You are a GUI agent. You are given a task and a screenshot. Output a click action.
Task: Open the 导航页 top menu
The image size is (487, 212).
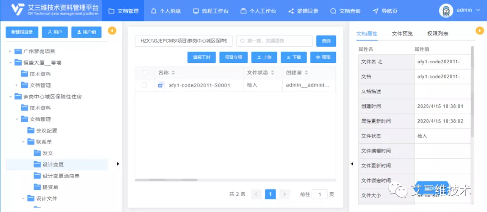coord(385,11)
